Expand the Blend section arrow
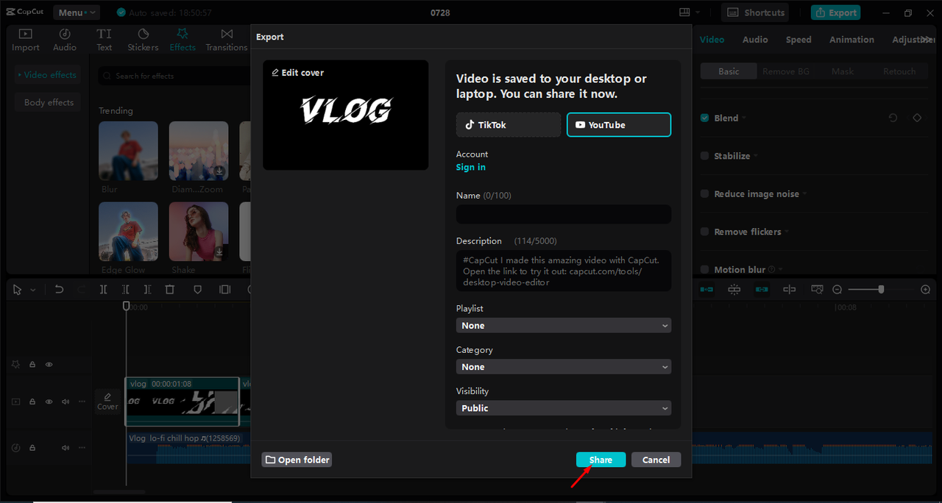 click(744, 118)
